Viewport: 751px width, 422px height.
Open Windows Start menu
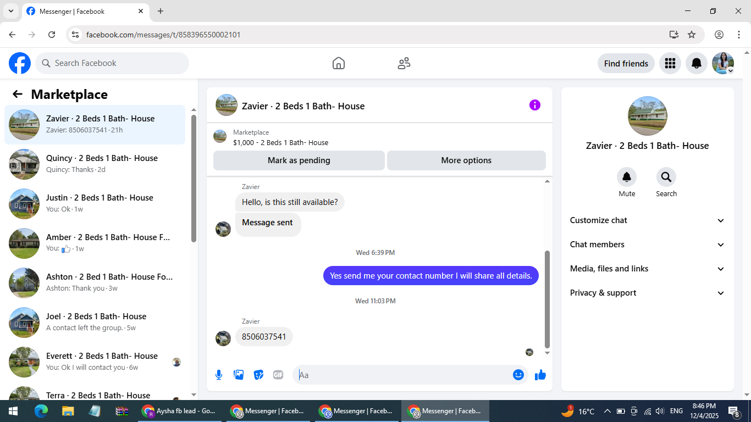coord(13,411)
